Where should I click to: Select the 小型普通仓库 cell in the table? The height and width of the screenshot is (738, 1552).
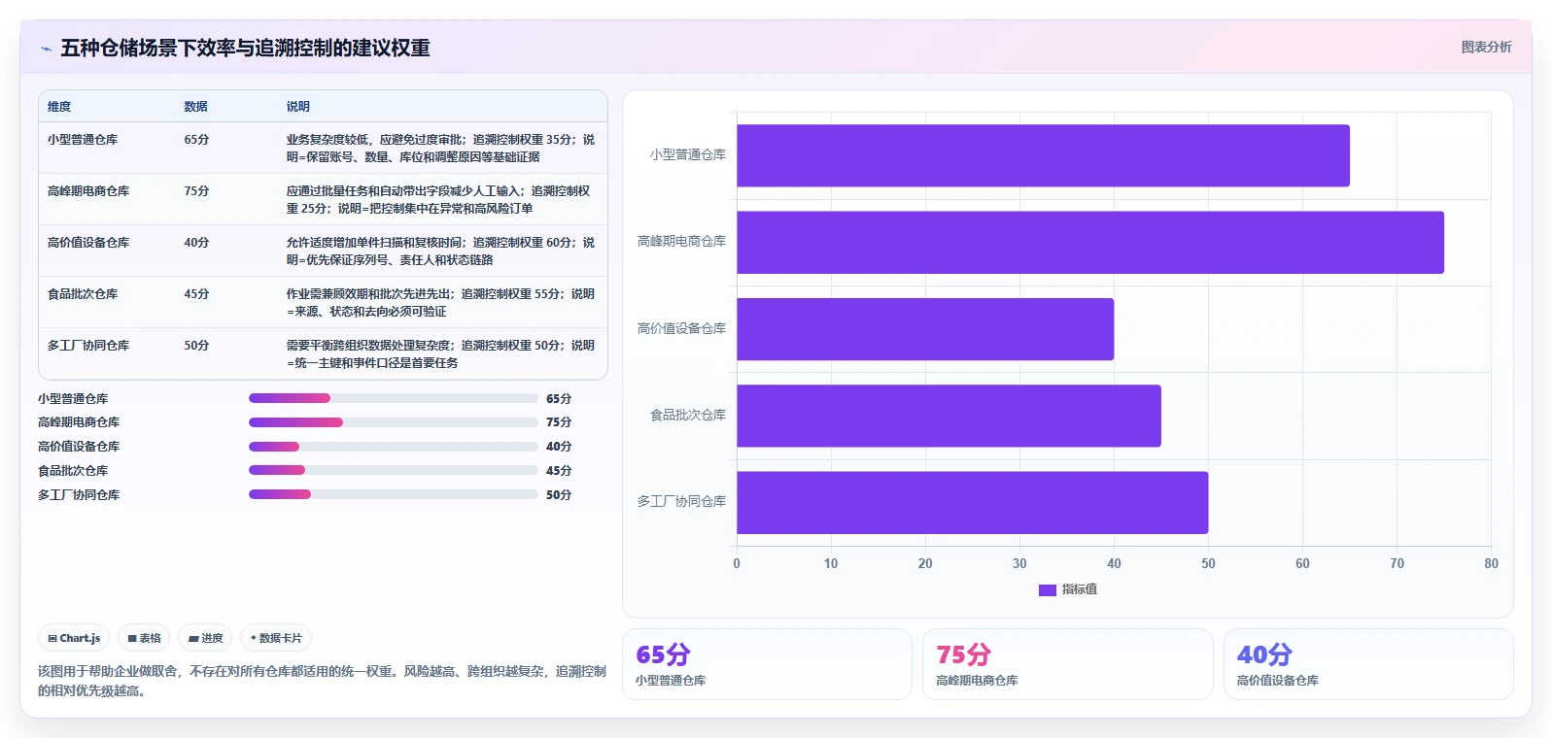83,140
